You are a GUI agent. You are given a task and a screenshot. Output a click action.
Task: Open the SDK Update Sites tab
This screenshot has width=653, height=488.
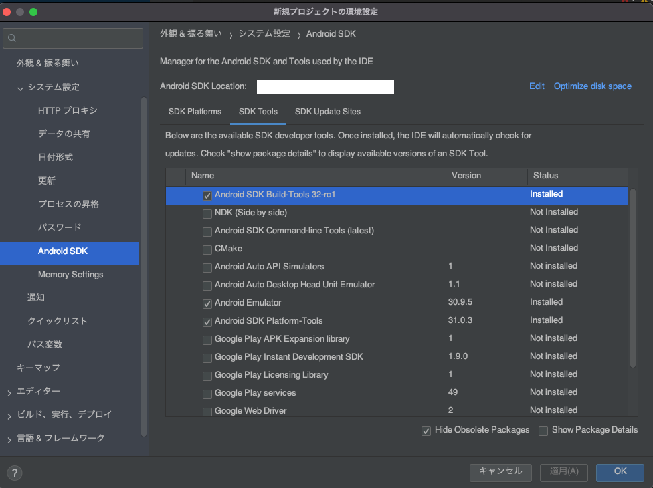(x=327, y=112)
